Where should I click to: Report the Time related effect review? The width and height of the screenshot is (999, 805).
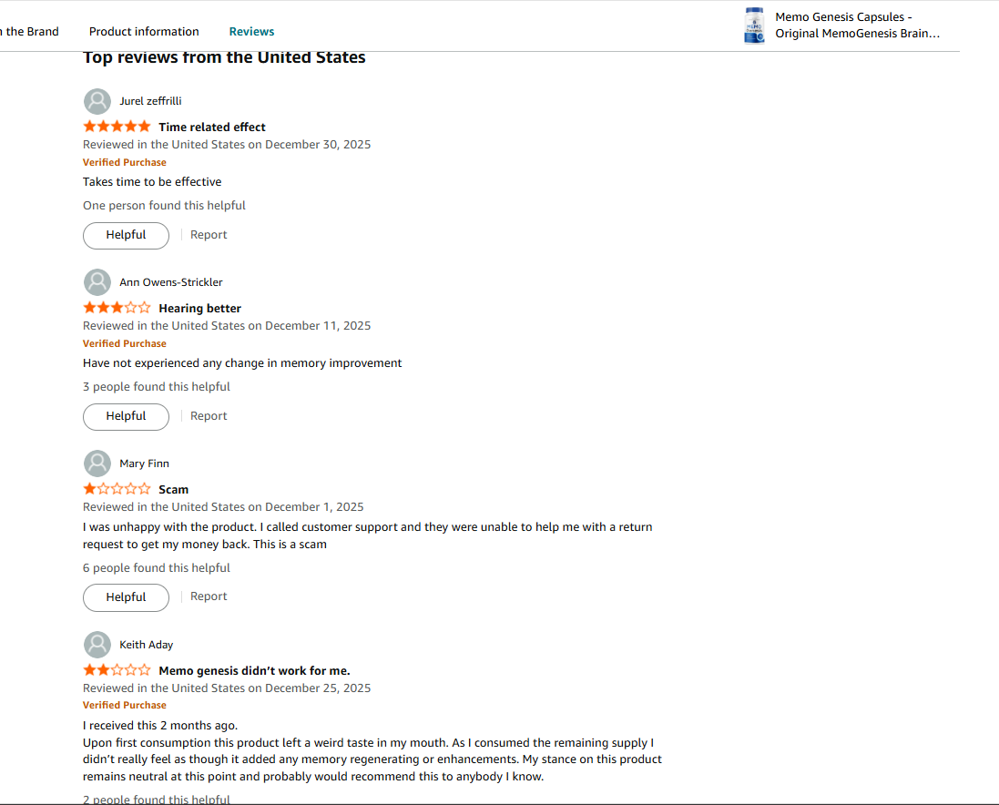tap(209, 235)
